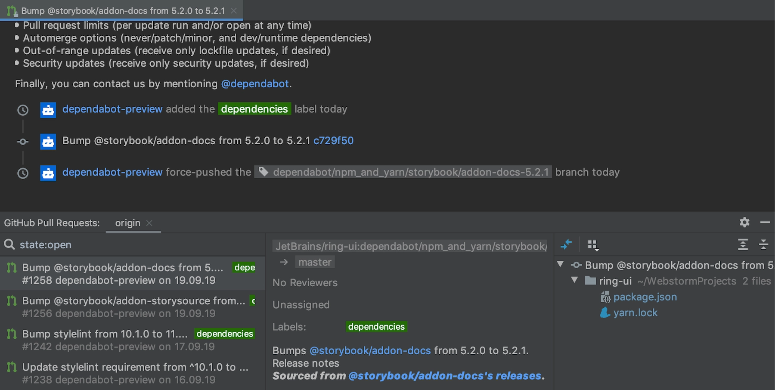775x390 pixels.
Task: Click the addon-docs-5.2.1 branch tag
Action: point(403,172)
